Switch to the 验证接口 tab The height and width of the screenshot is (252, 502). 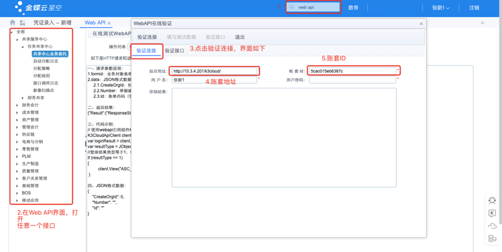[x=174, y=51]
